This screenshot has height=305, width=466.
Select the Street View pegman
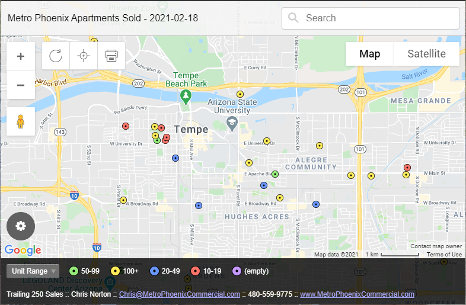pos(21,121)
